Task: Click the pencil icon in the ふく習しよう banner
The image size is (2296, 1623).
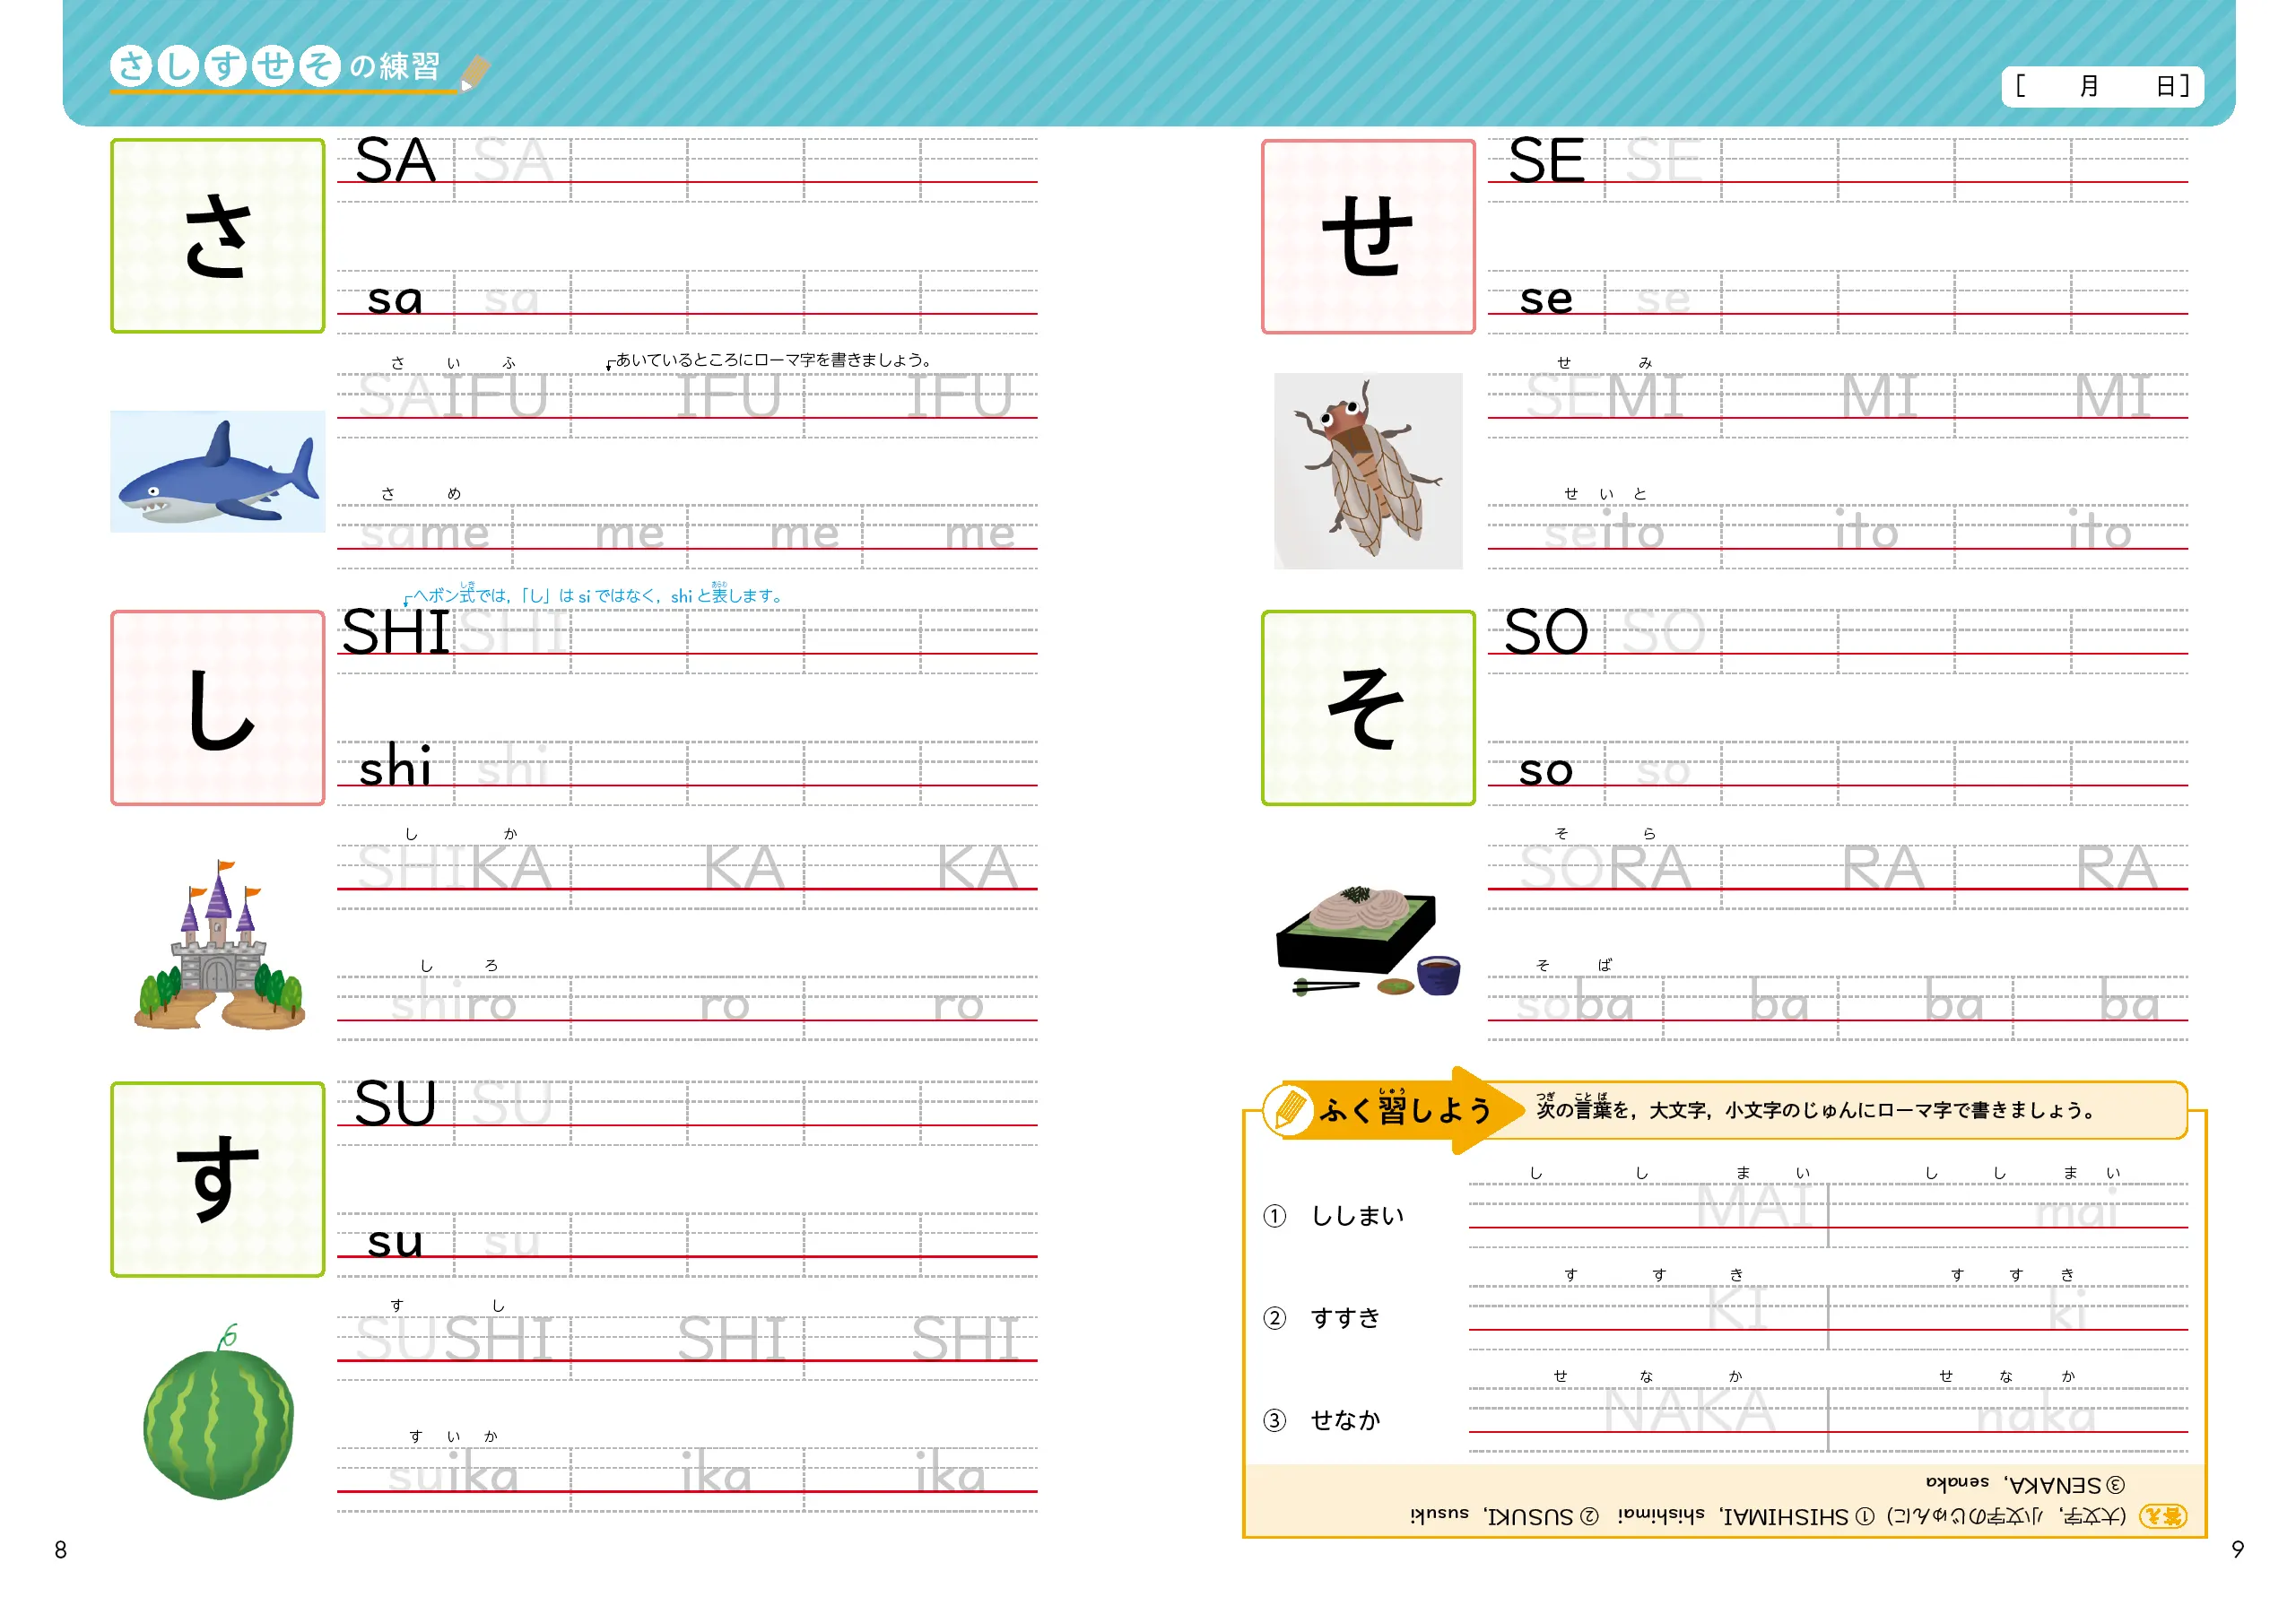Action: tap(1289, 1109)
